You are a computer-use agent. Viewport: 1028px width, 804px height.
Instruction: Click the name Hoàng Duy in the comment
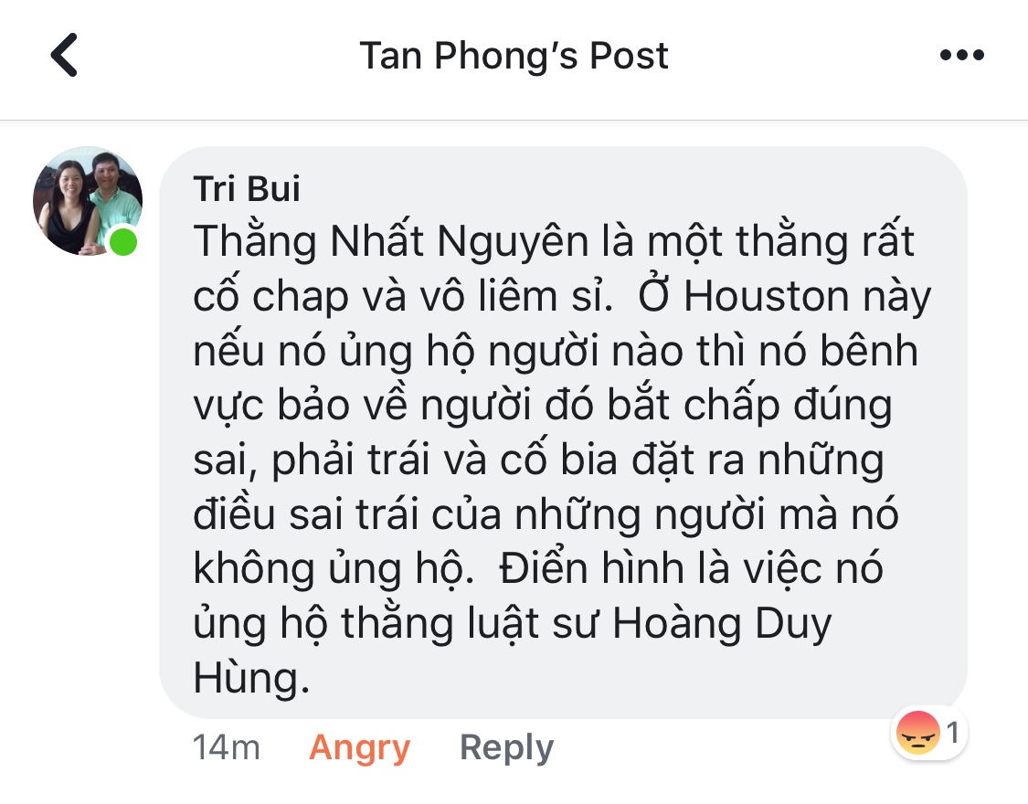point(722,623)
